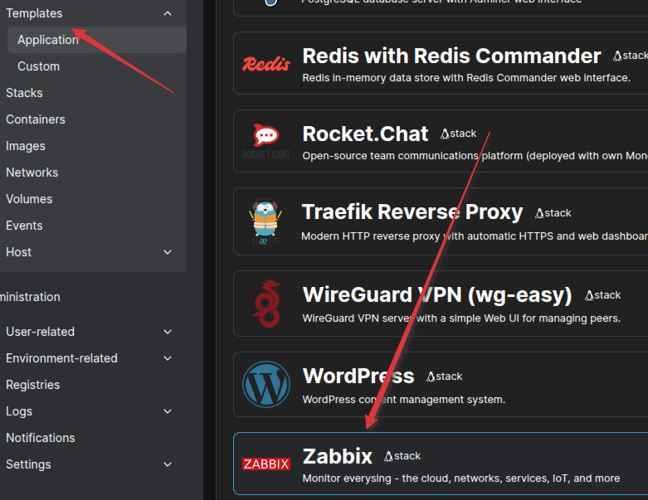This screenshot has width=648, height=500.
Task: Open the Templates sidebar item
Action: [x=34, y=13]
